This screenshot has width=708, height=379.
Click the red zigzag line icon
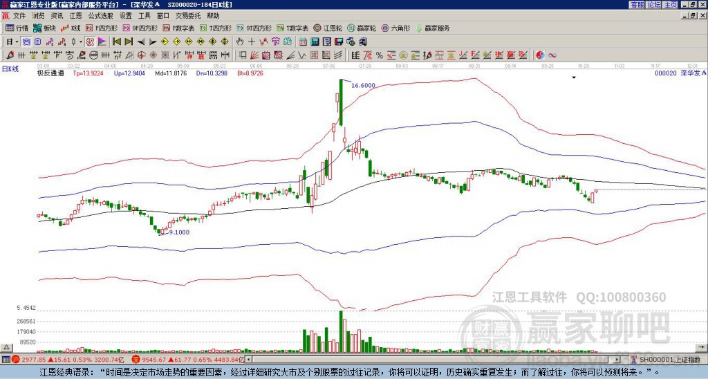(x=263, y=42)
